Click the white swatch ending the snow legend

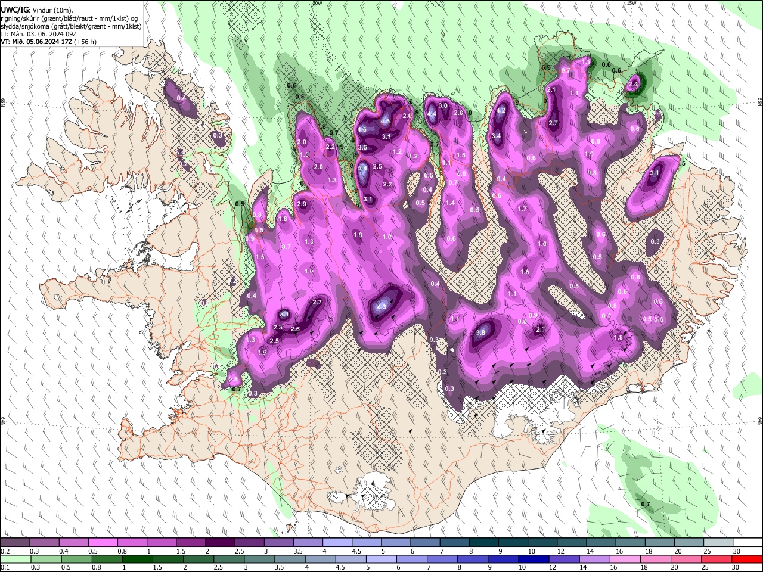coord(747,543)
